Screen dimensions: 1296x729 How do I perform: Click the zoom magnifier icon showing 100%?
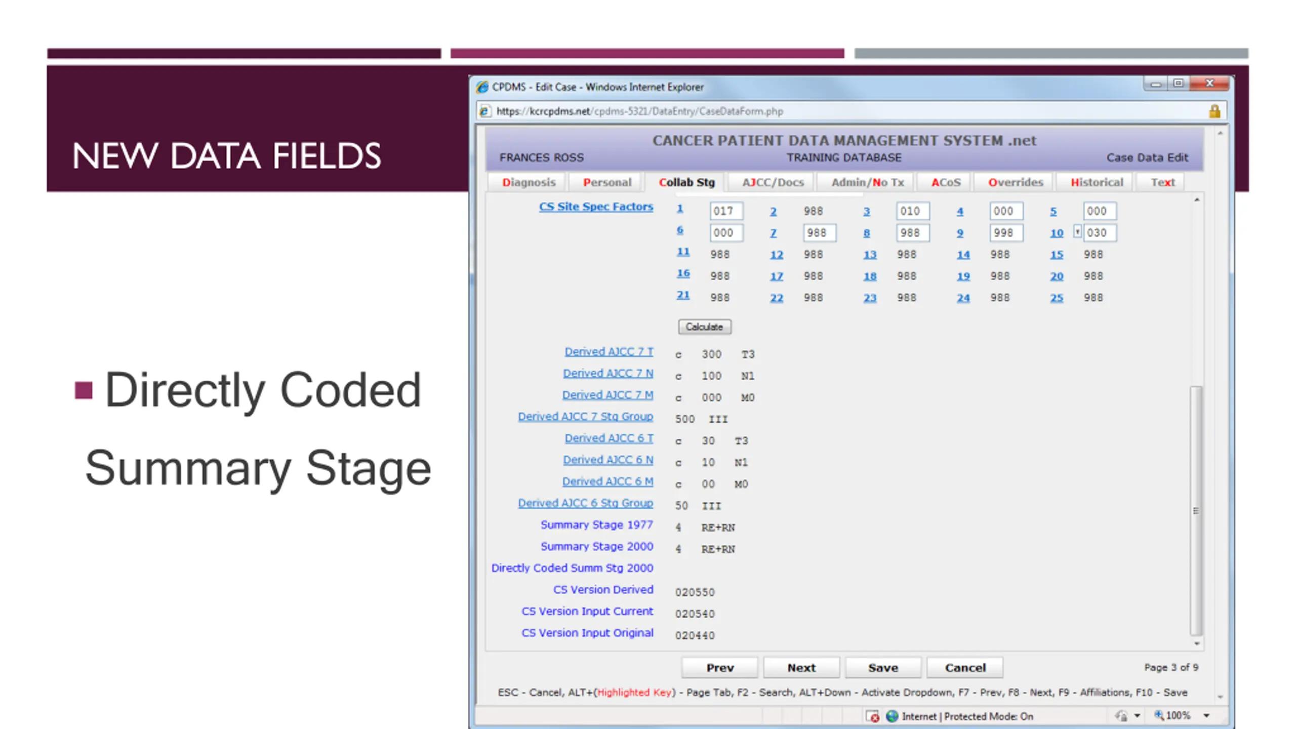coord(1158,715)
